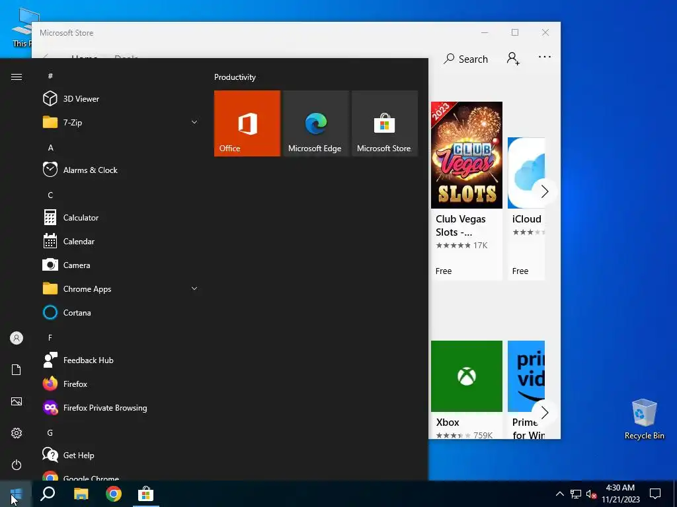Open user account in Start sidebar
The width and height of the screenshot is (677, 507).
17,338
